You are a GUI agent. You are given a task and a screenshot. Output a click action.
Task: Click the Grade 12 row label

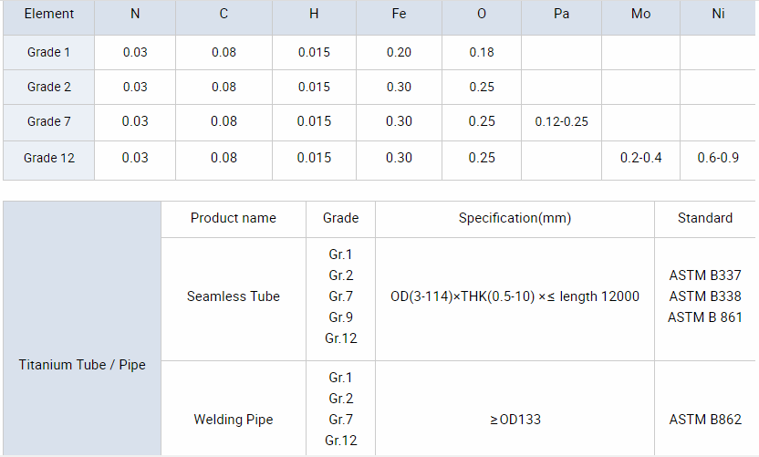click(x=48, y=158)
